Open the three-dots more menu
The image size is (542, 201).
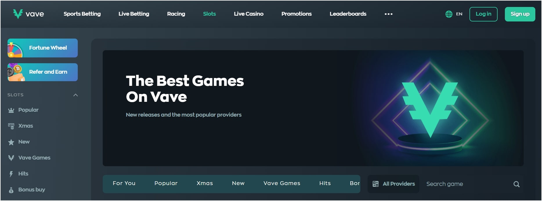click(x=389, y=14)
